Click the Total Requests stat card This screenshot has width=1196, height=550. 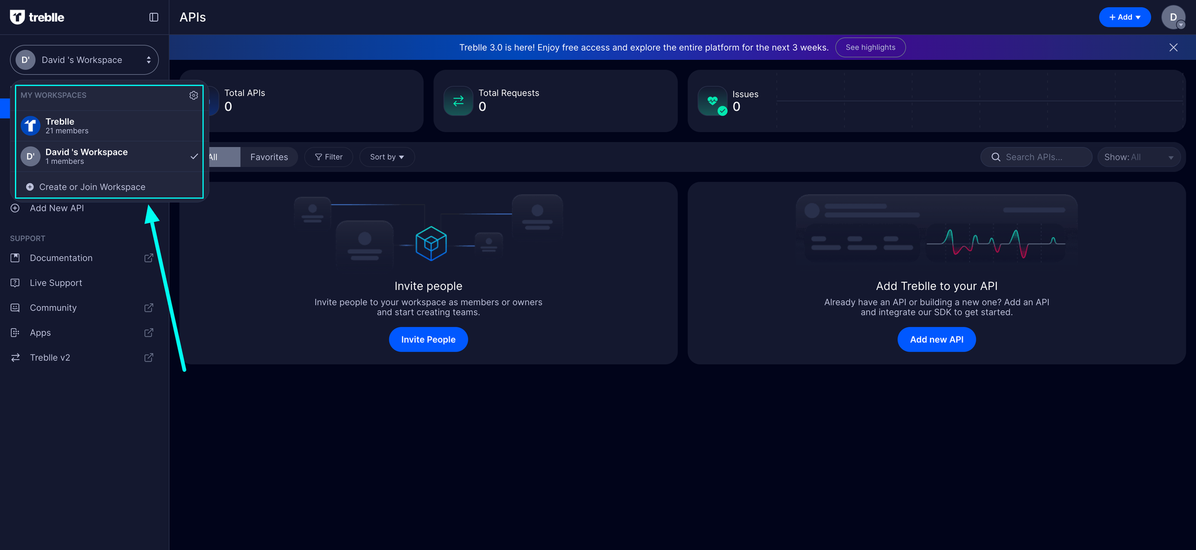tap(556, 101)
